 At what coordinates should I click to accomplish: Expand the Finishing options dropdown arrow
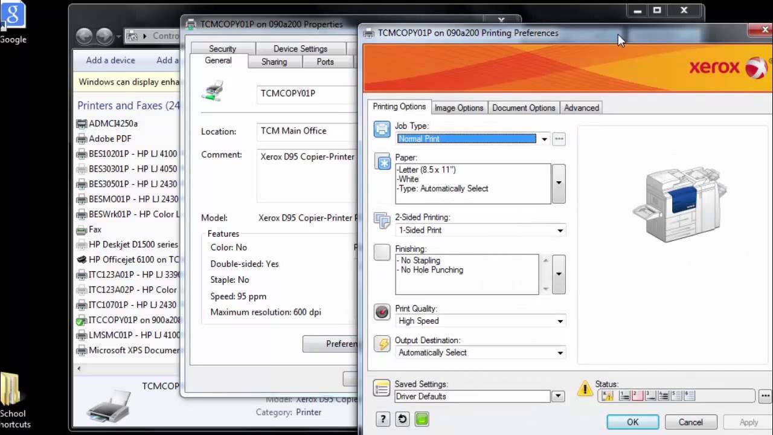559,274
